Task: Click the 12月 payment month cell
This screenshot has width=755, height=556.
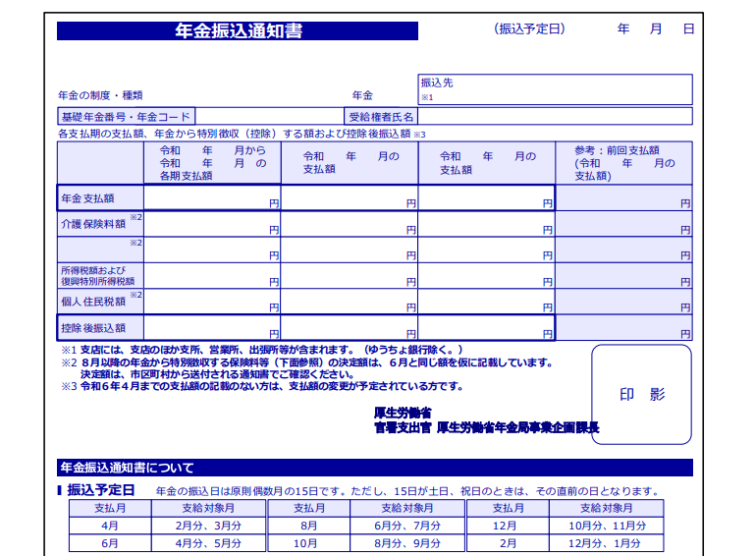Action: [507, 526]
